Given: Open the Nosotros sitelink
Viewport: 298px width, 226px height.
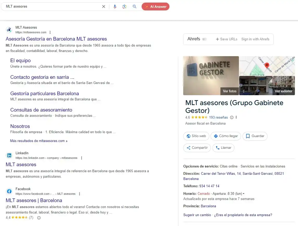Looking at the screenshot, I should coord(20,126).
